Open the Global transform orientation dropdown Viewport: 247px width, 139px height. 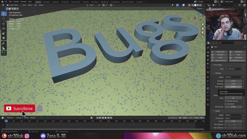click(91, 5)
